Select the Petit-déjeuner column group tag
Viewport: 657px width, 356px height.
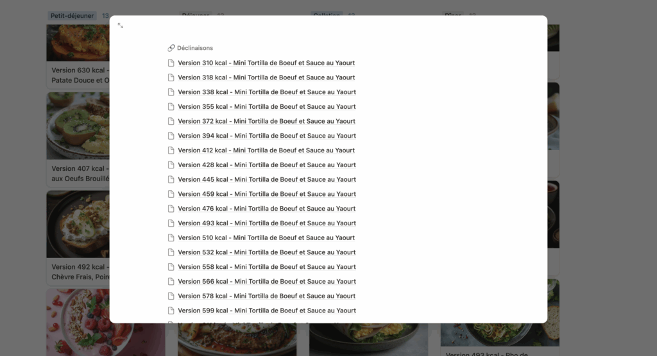[x=72, y=16]
